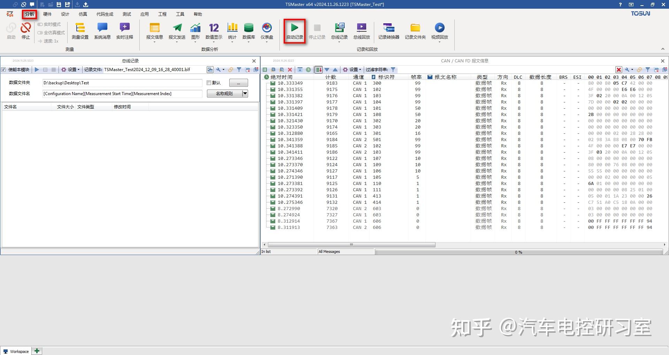Image resolution: width=669 pixels, height=355 pixels.
Task: Open the 系统消息 (System Messages) panel
Action: (x=102, y=31)
